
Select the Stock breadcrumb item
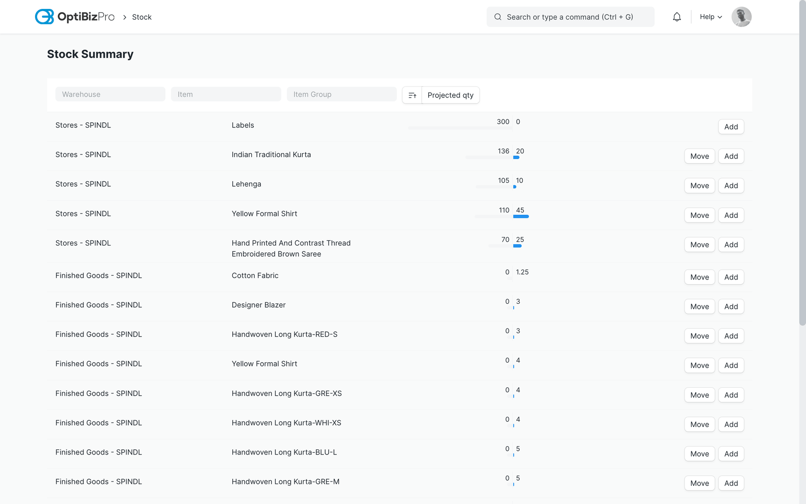141,17
